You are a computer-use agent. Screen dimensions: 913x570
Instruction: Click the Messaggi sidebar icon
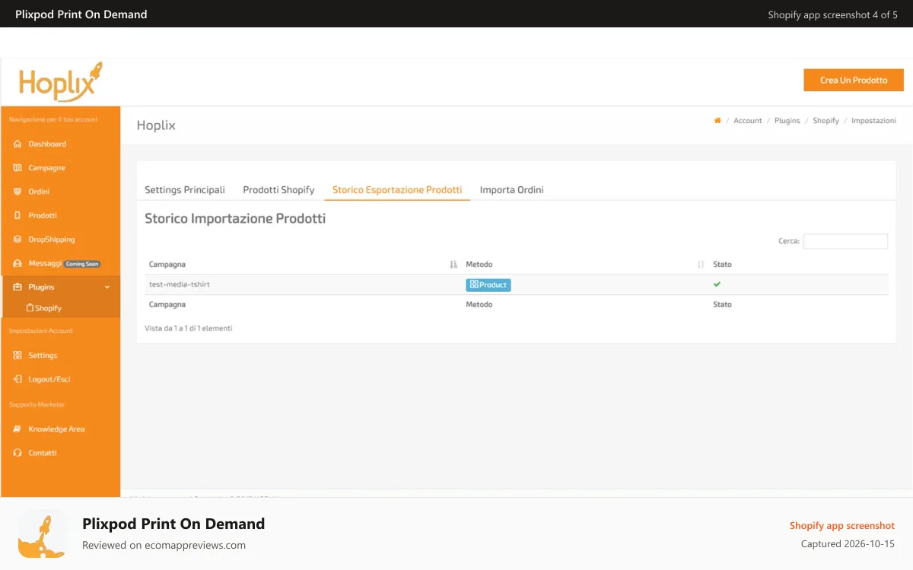point(17,264)
